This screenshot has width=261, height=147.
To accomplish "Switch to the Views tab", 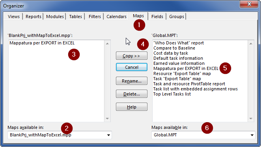I will click(14, 17).
